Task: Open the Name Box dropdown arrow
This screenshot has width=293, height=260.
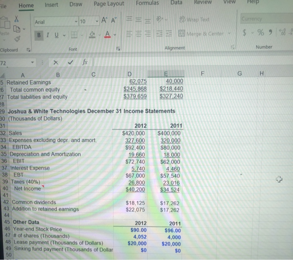Action: pyautogui.click(x=32, y=62)
